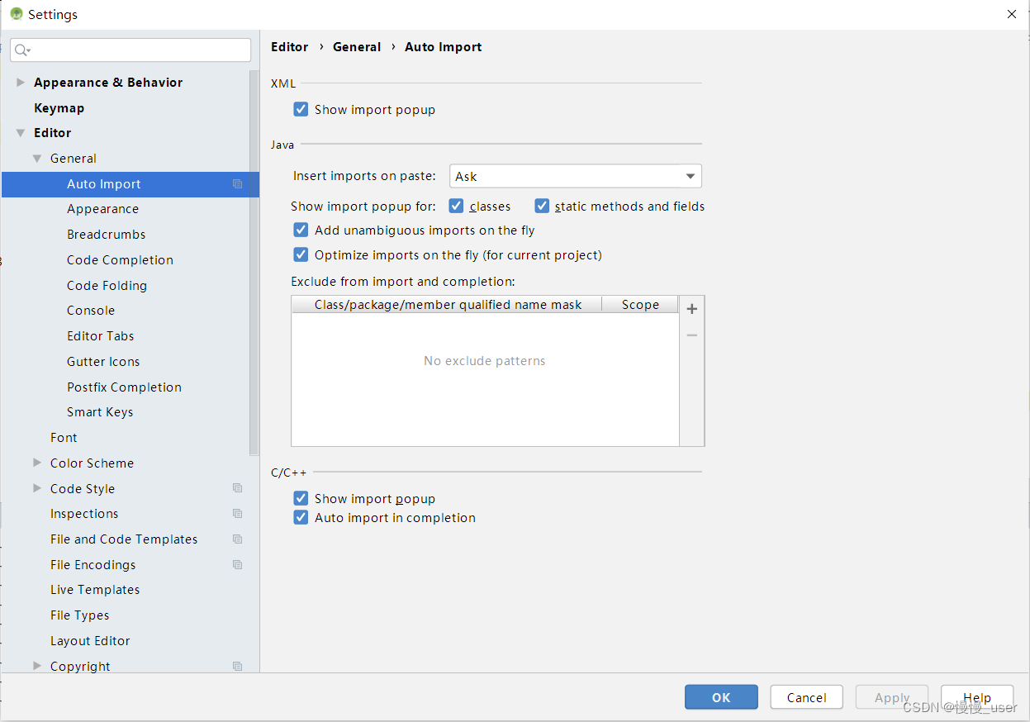The width and height of the screenshot is (1030, 722).
Task: Disable Add unambiguous imports on the fly
Action: point(301,230)
